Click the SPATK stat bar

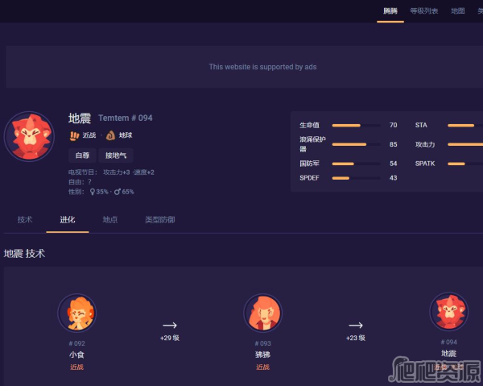[465, 164]
